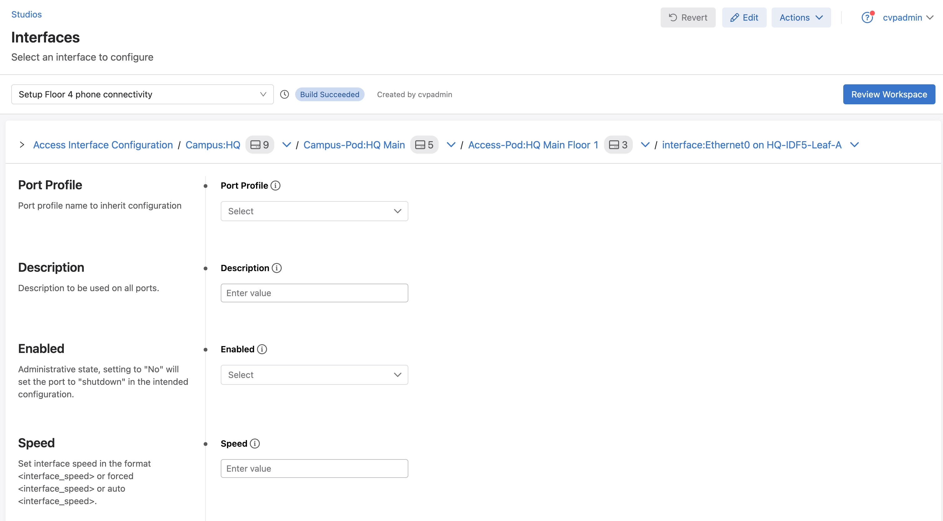The height and width of the screenshot is (521, 943).
Task: Click the Speed info icon
Action: [255, 444]
